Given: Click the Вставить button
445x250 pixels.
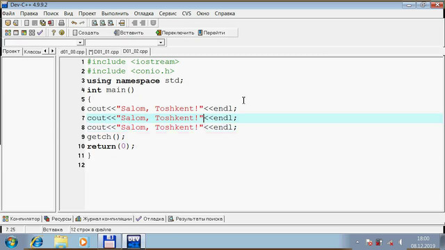Looking at the screenshot, I should (129, 33).
